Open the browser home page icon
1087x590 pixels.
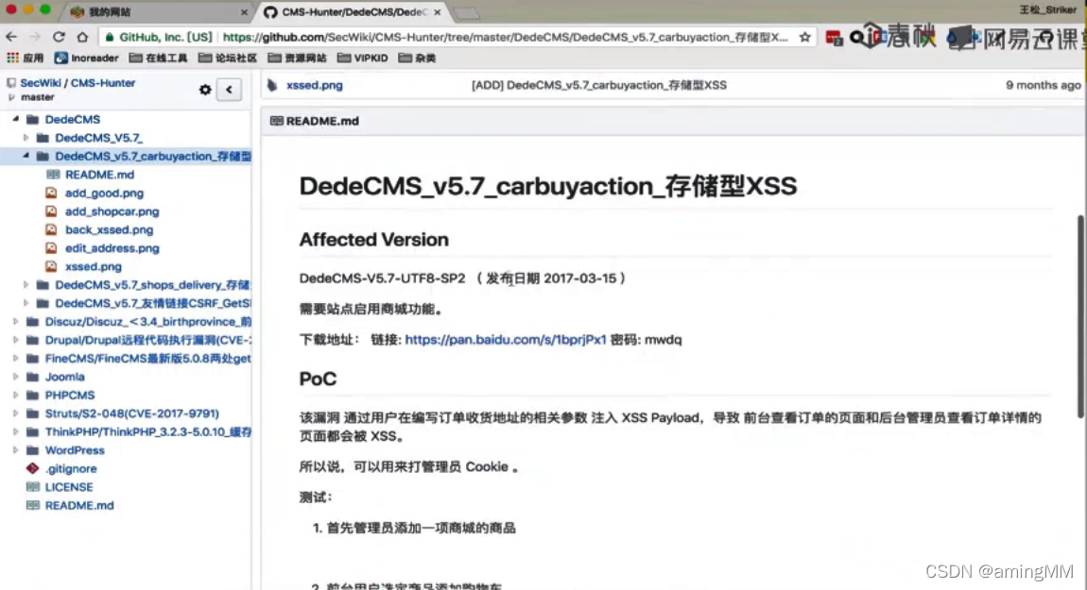(82, 37)
